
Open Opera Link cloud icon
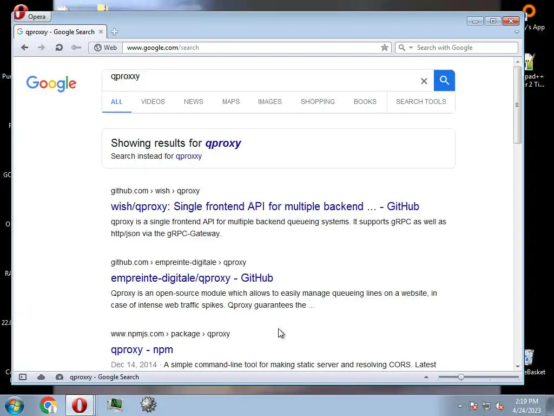coord(41,377)
